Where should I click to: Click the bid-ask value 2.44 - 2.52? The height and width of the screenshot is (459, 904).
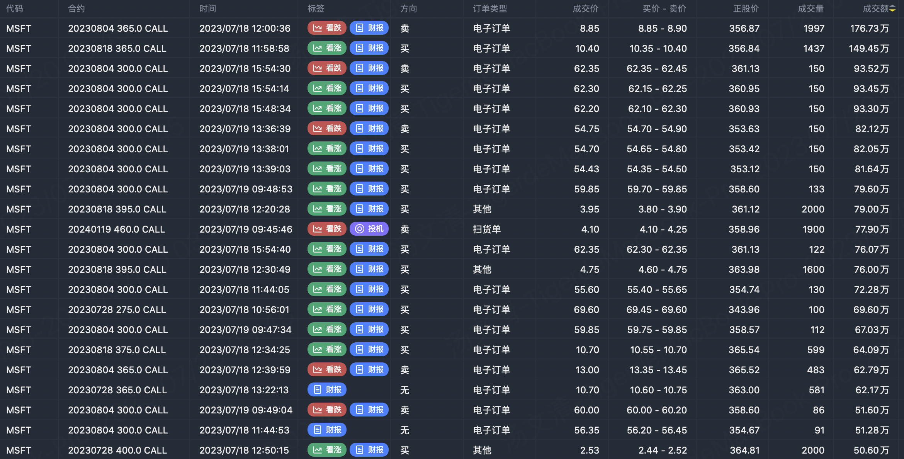(663, 450)
